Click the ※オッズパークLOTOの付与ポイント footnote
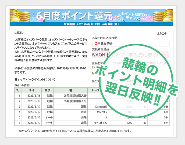The image size is (185, 145). [75, 131]
